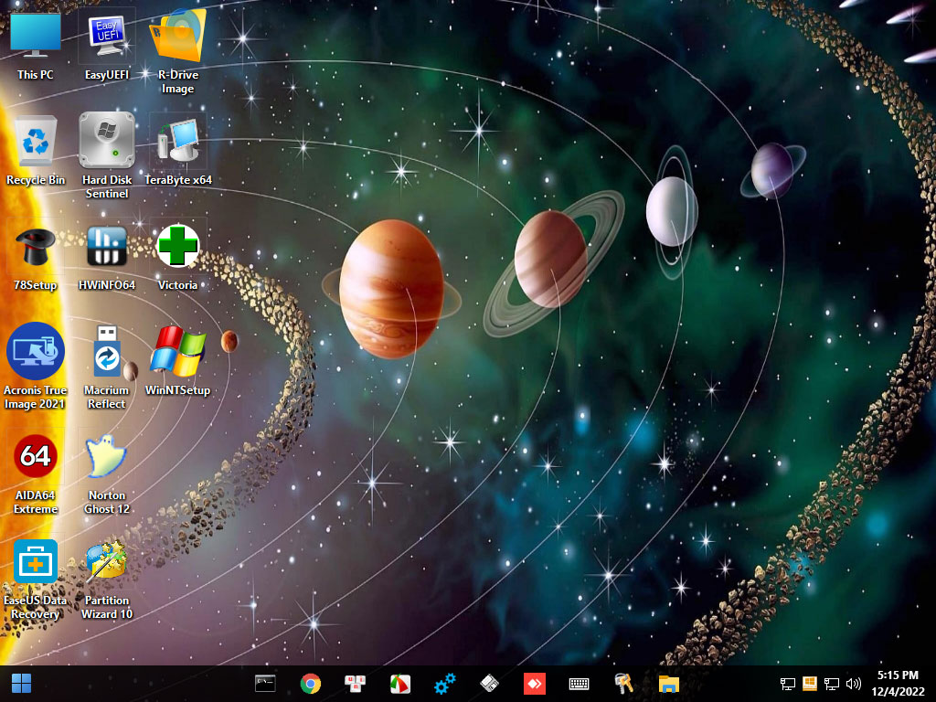The height and width of the screenshot is (702, 936).
Task: Click second network monitor tray icon
Action: coord(832,684)
